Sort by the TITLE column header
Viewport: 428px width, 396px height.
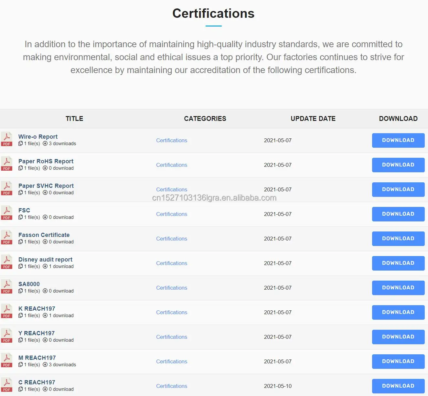[x=74, y=119]
